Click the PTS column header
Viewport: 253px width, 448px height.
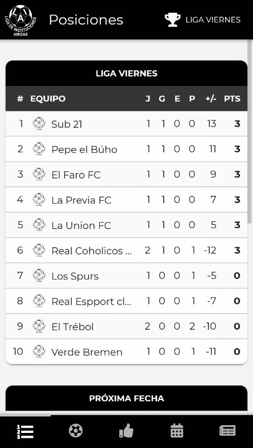[232, 99]
